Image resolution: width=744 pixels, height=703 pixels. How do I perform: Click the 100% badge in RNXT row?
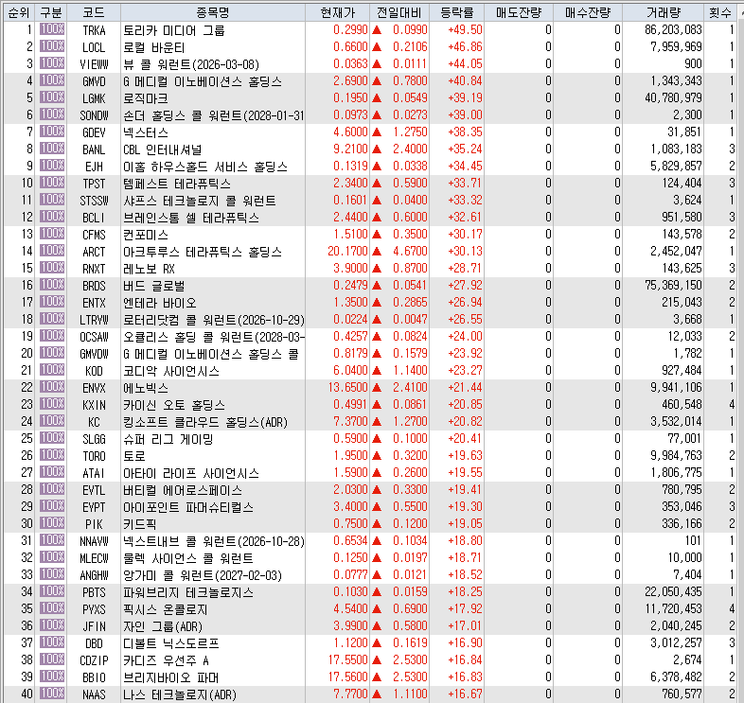pyautogui.click(x=52, y=268)
